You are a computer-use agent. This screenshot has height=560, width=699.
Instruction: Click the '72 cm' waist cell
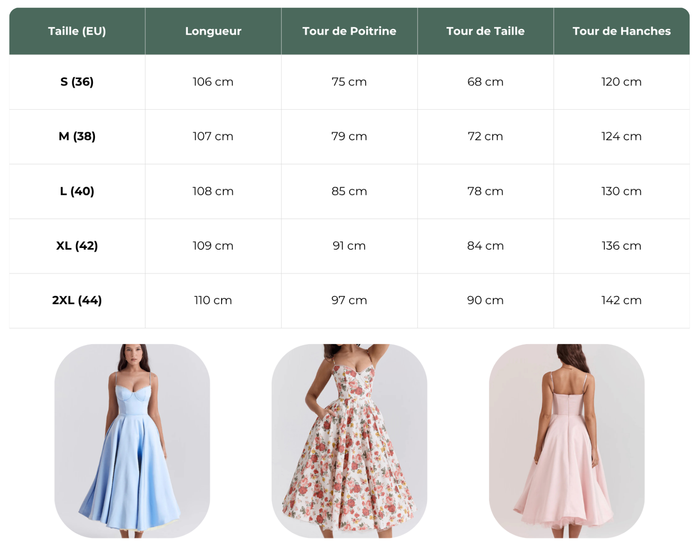tap(485, 136)
